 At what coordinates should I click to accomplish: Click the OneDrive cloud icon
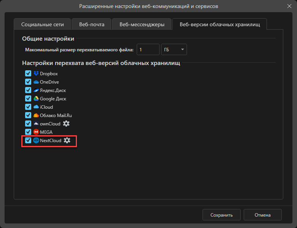click(36, 82)
